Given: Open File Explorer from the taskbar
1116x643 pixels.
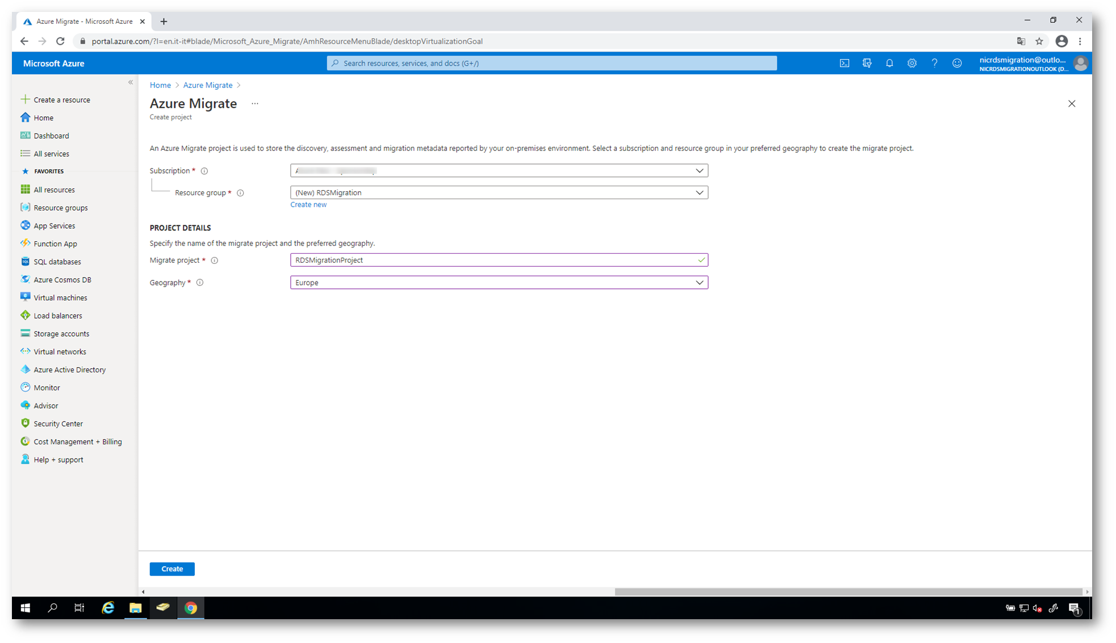Looking at the screenshot, I should coord(135,608).
